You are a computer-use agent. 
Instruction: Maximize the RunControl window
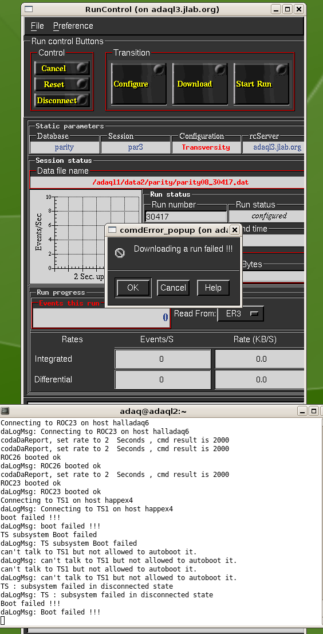click(x=287, y=9)
